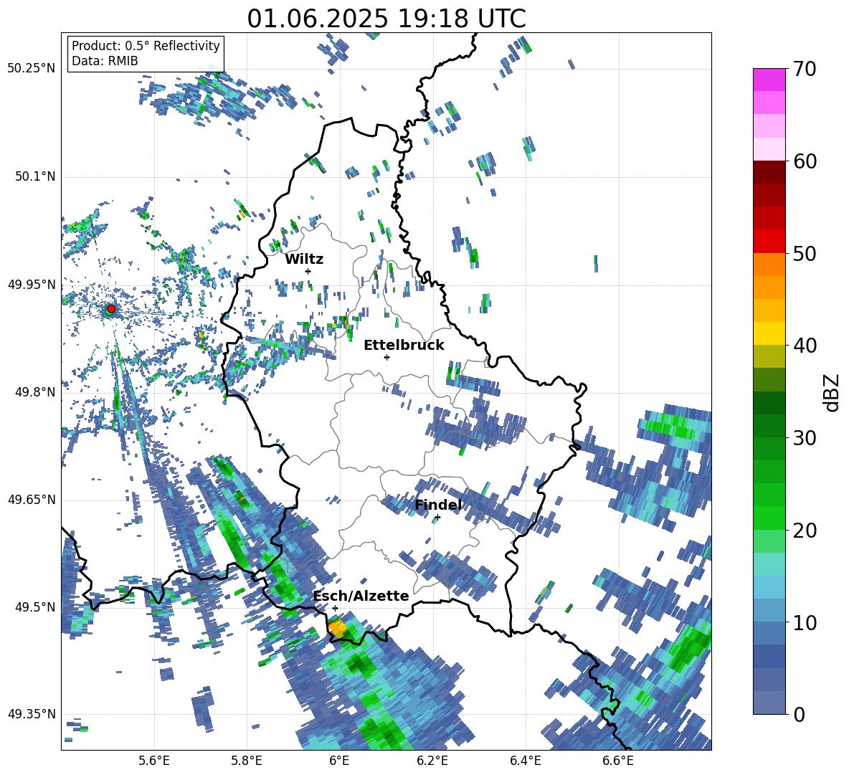Click the dark maroon colorbar segment below 60
The height and width of the screenshot is (775, 849).
[x=769, y=172]
